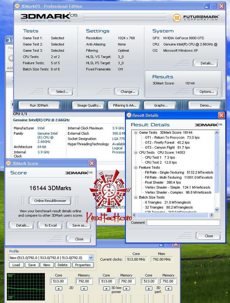Click plus under 3D low power Memory
The image size is (230, 303).
pyautogui.click(x=126, y=289)
